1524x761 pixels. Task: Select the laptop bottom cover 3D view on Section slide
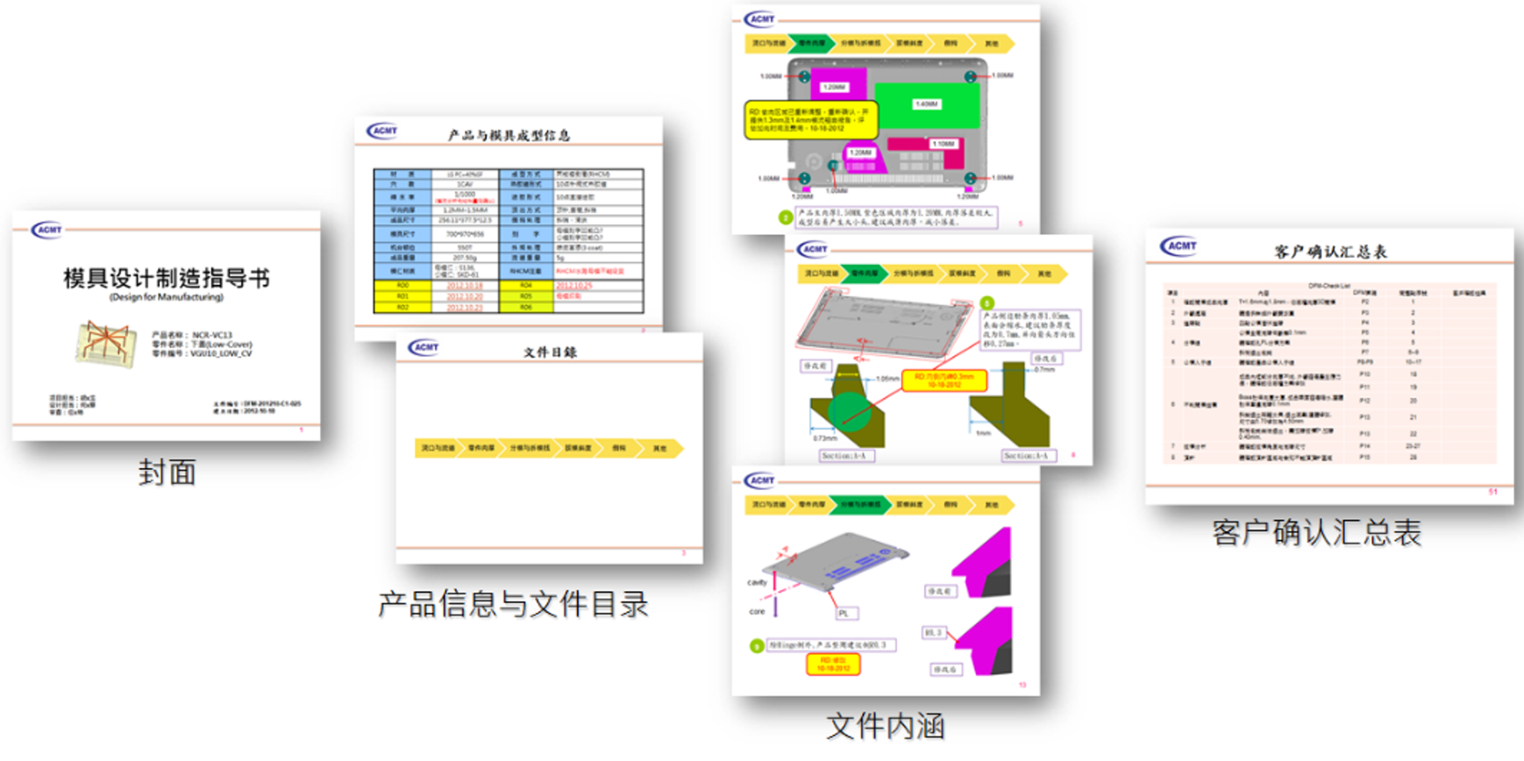(x=884, y=323)
